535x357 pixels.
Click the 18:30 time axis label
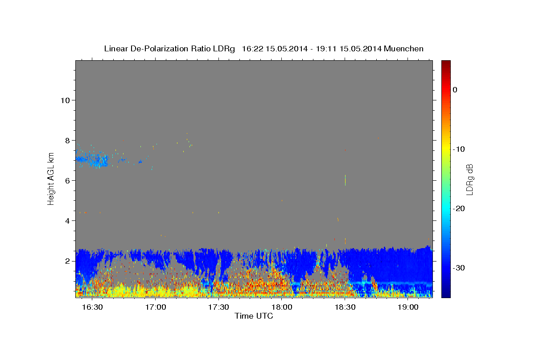(x=345, y=307)
